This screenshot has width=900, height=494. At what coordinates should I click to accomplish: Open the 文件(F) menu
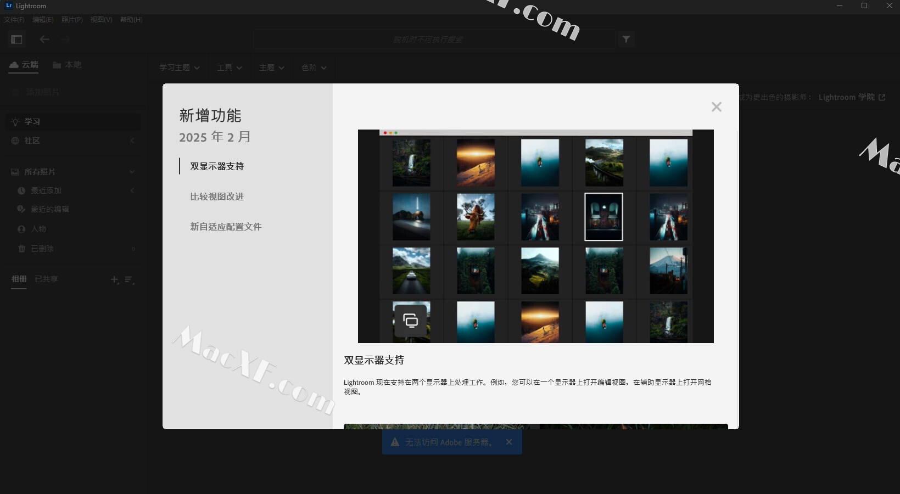14,20
